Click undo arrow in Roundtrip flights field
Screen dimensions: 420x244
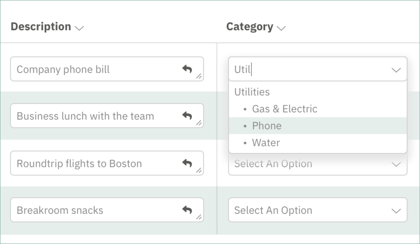click(x=187, y=163)
